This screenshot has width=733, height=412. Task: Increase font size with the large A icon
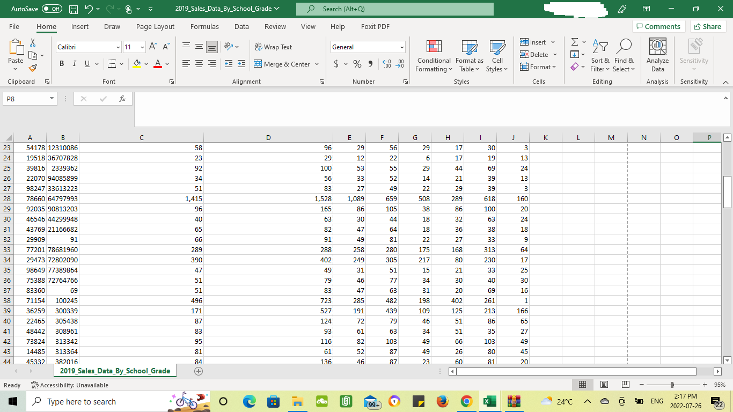[153, 47]
